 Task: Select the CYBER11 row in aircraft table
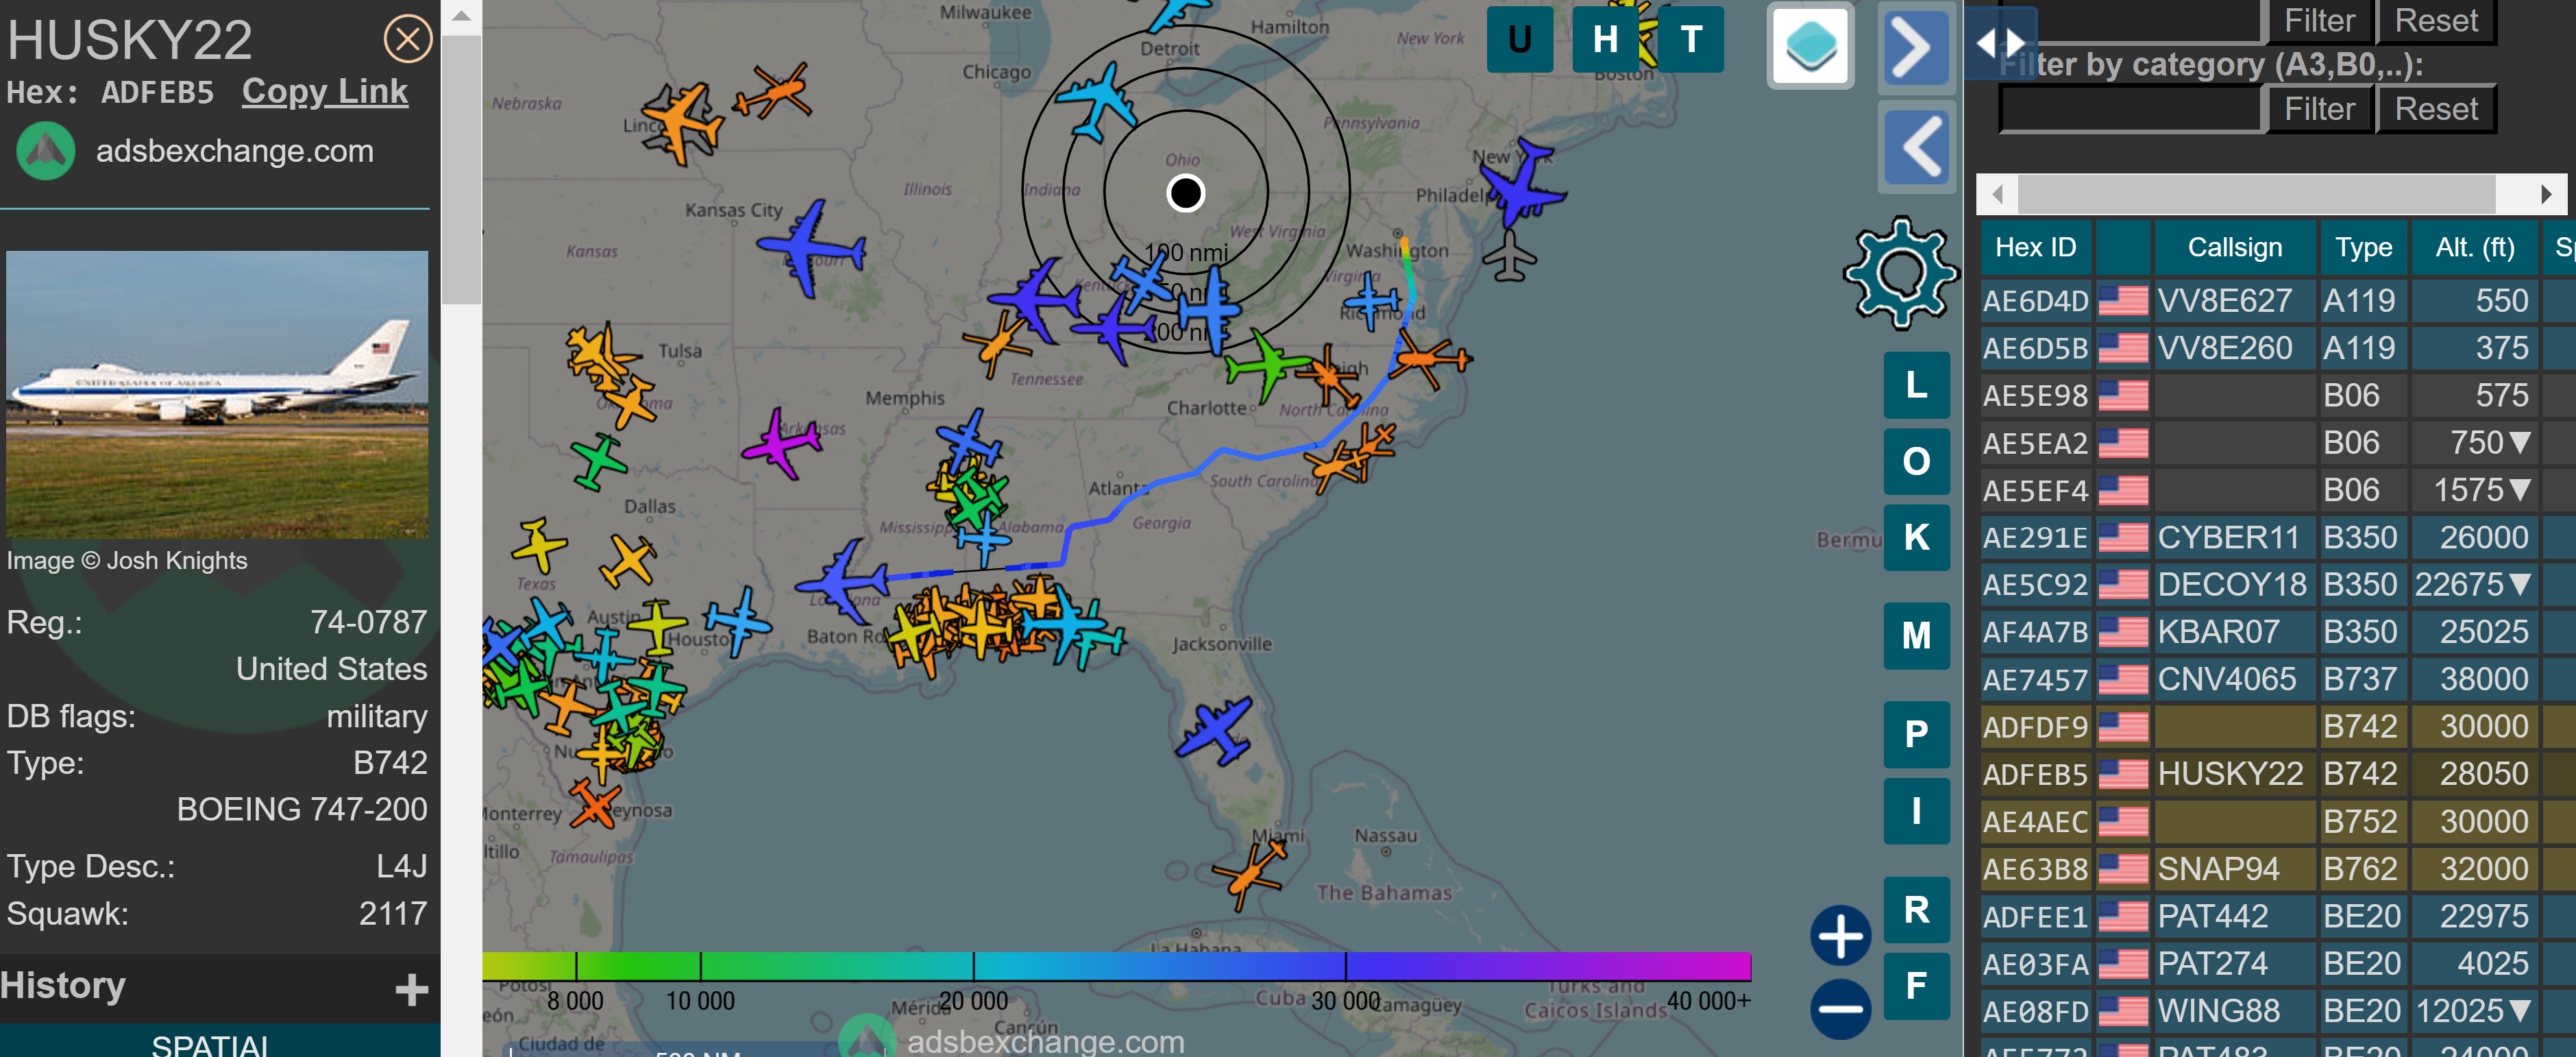(x=2278, y=537)
